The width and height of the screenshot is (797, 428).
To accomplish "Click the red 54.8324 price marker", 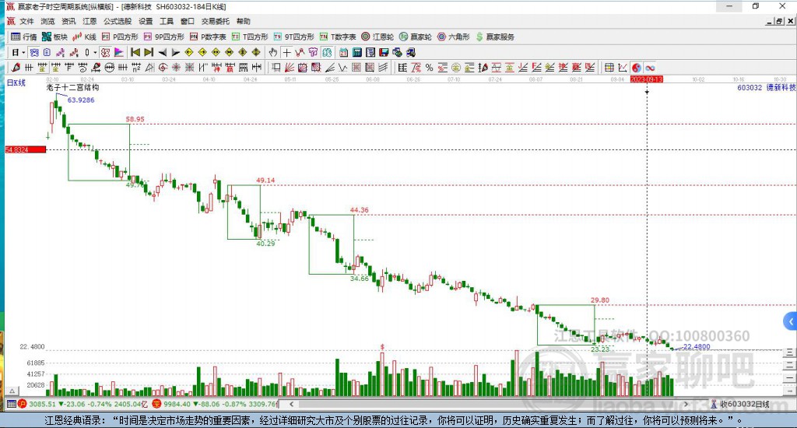I will [26, 150].
